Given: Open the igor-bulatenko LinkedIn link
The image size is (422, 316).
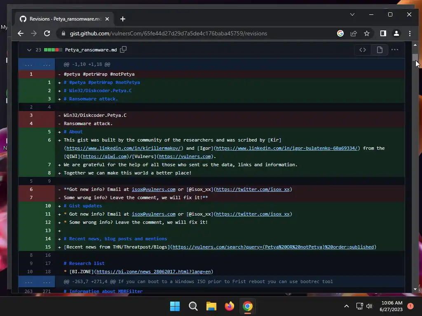Looking at the screenshot, I should click(x=287, y=148).
